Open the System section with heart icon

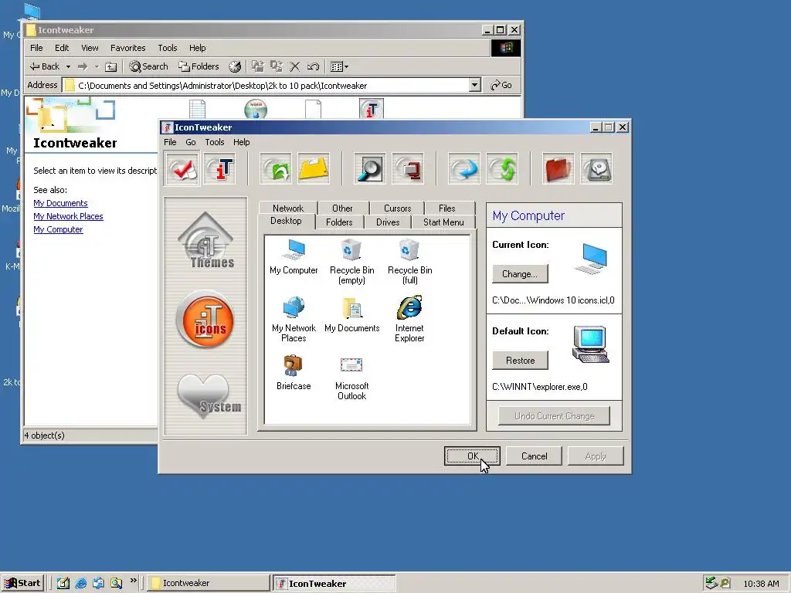tap(208, 395)
